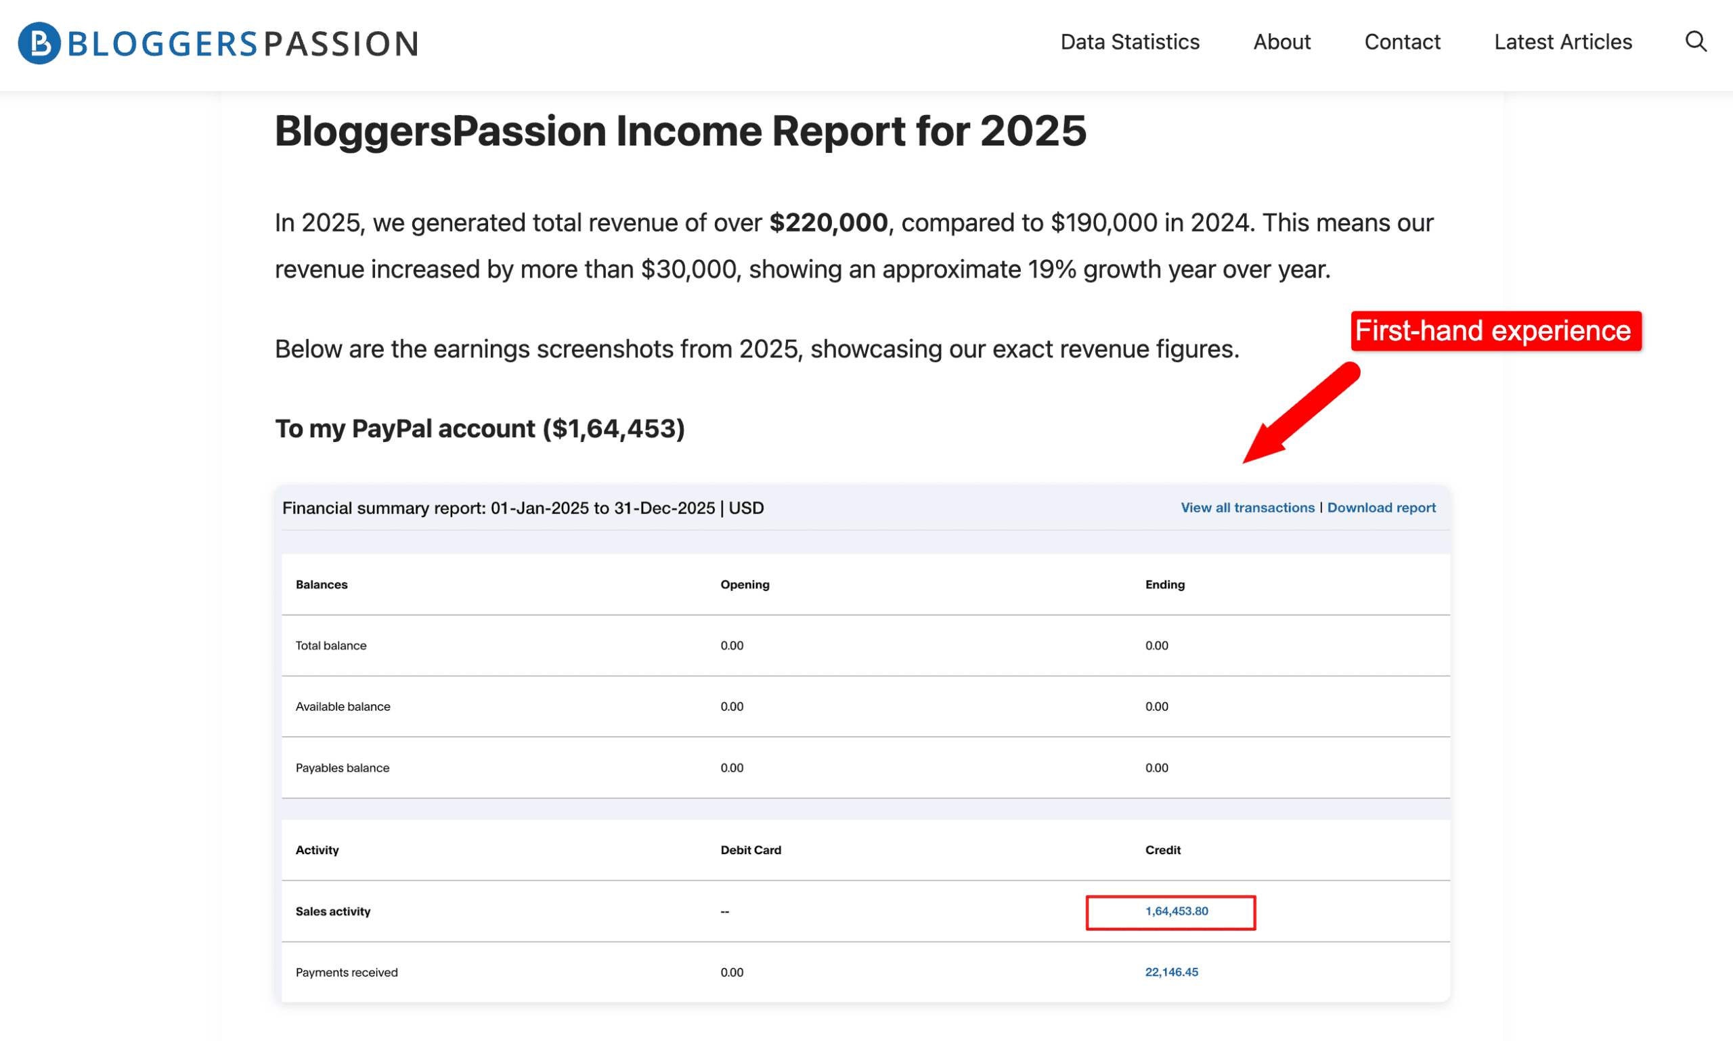The height and width of the screenshot is (1041, 1733).
Task: Click the blue B emblem icon
Action: pos(40,43)
